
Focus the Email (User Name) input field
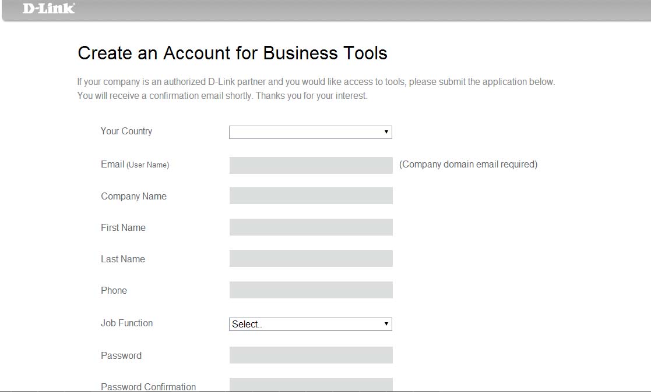[x=311, y=165]
